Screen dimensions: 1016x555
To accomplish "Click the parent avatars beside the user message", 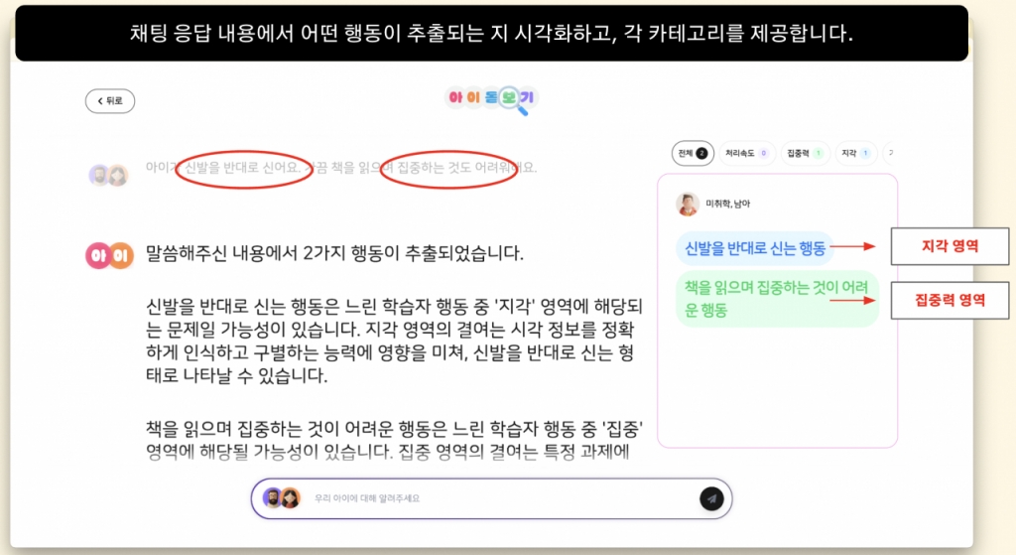I will [x=107, y=175].
